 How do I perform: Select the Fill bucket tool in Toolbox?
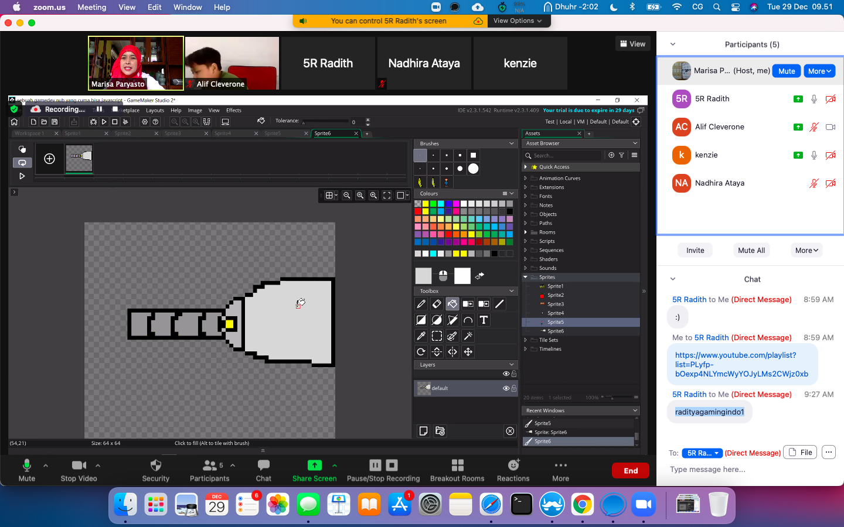[x=452, y=304]
